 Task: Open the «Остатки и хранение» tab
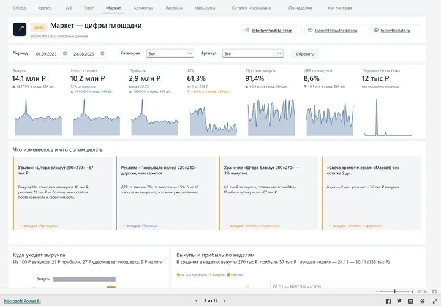click(251, 8)
